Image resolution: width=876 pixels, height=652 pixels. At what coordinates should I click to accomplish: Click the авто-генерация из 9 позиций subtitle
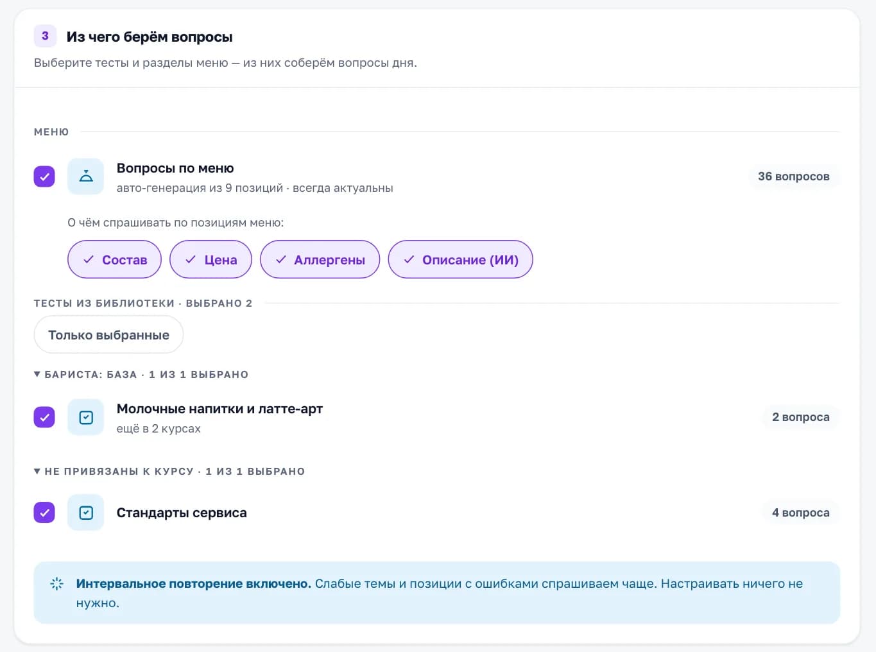[x=255, y=188]
